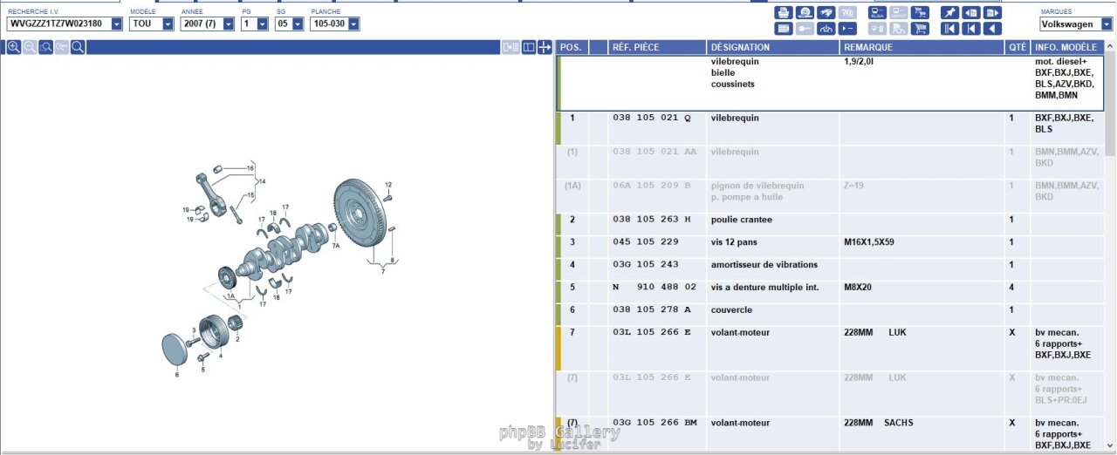Image resolution: width=1117 pixels, height=455 pixels.
Task: Open the Marques brand dropdown
Action: pos(1107,24)
